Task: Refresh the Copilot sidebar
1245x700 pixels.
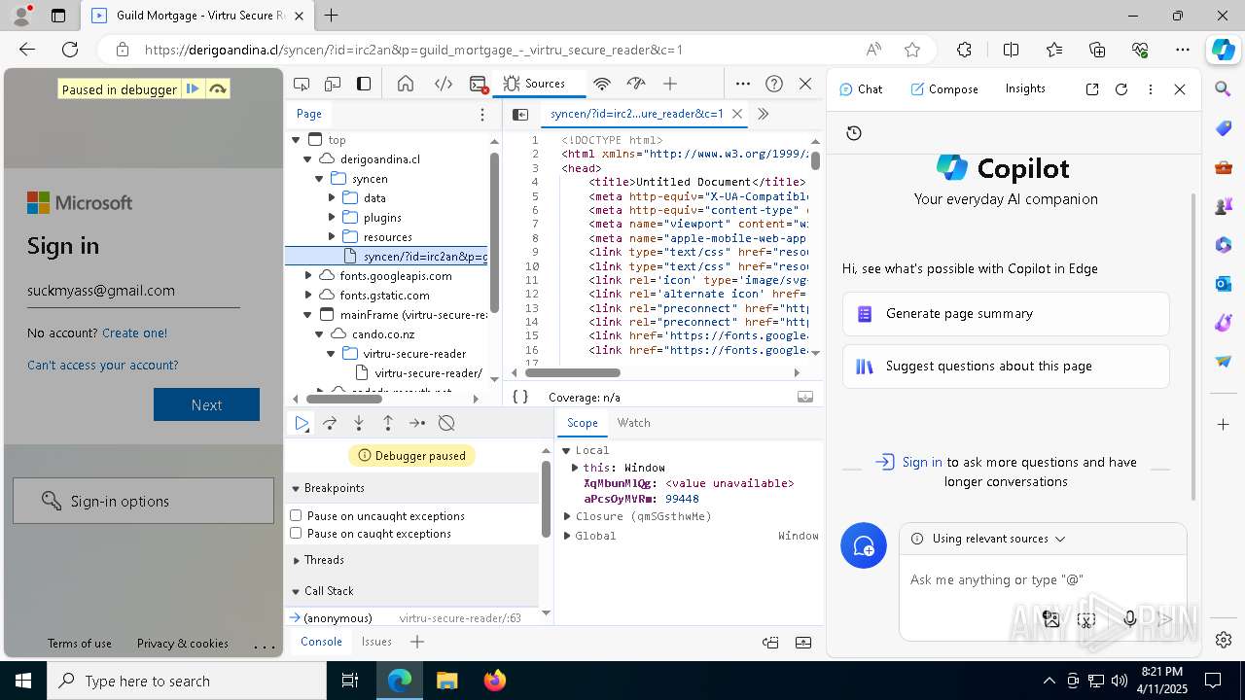Action: pos(1121,88)
